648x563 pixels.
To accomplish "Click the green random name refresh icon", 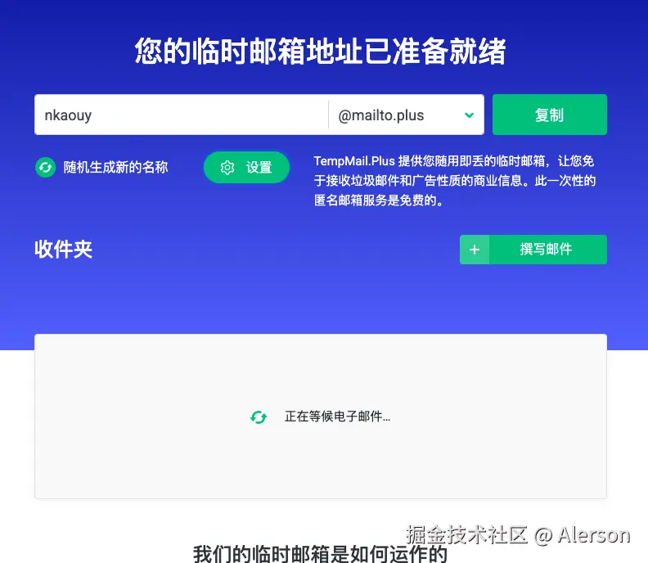I will (46, 168).
